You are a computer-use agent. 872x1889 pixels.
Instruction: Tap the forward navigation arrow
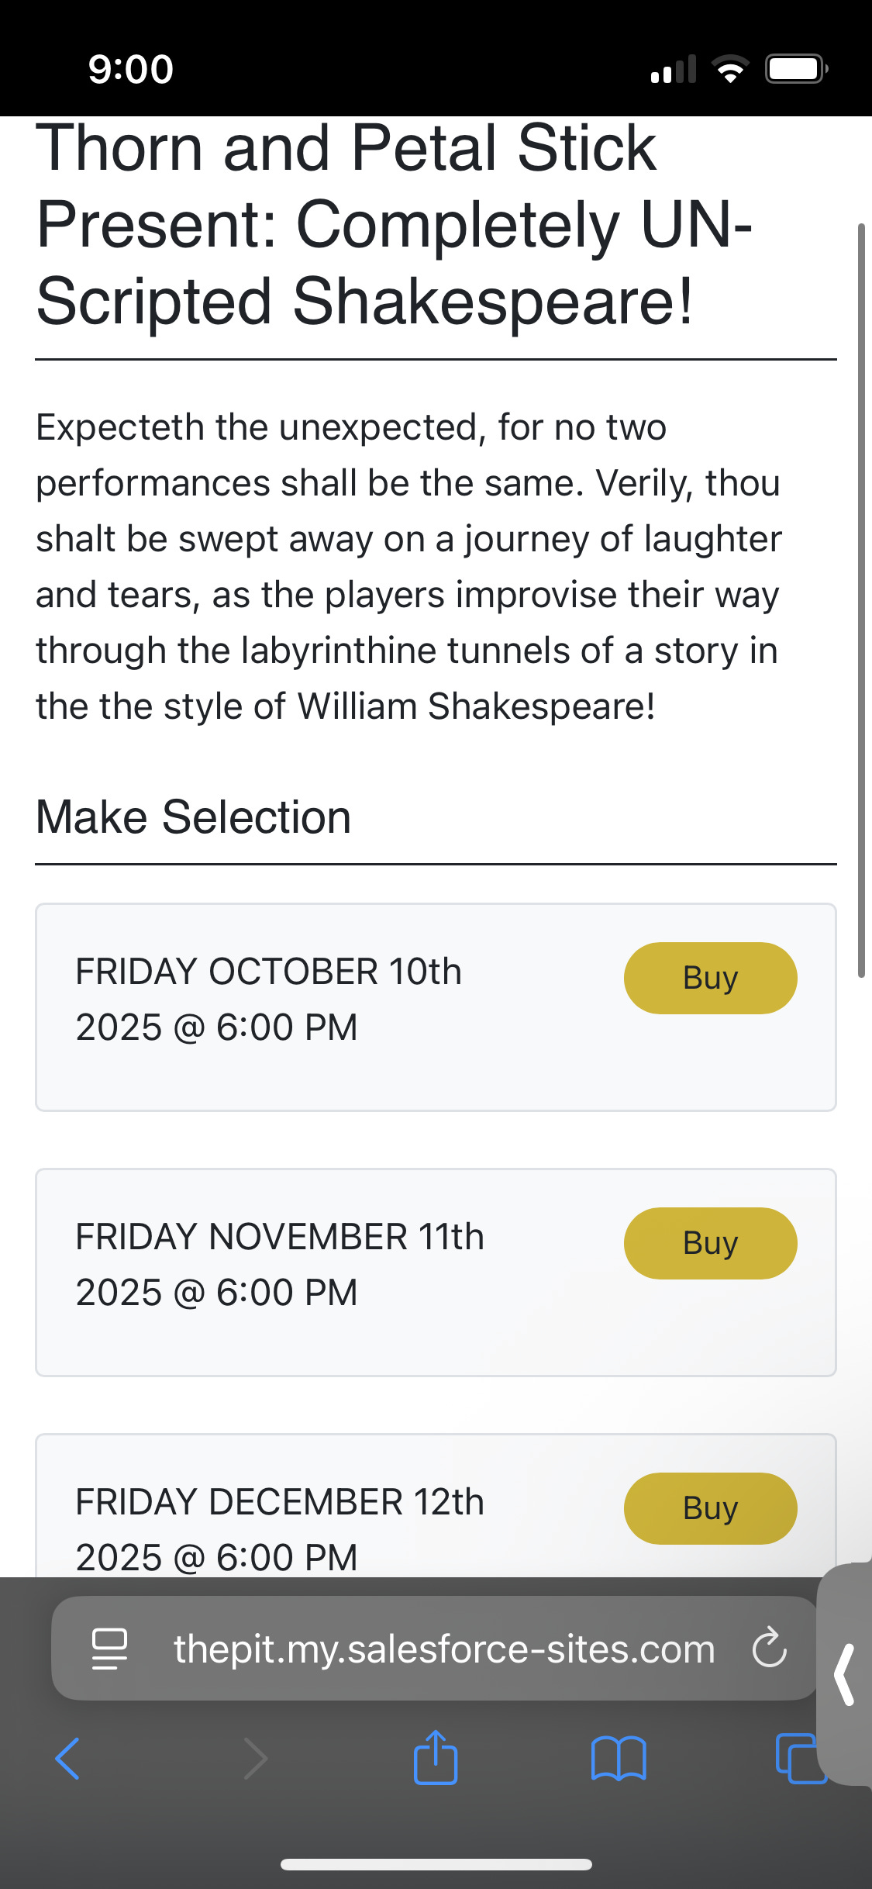pyautogui.click(x=255, y=1759)
